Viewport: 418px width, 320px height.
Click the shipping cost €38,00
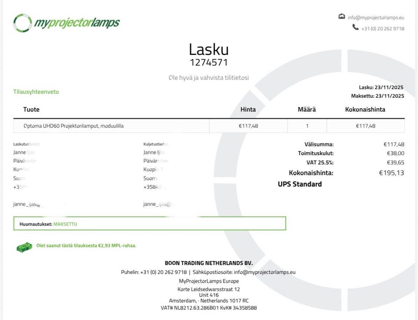[396, 153]
